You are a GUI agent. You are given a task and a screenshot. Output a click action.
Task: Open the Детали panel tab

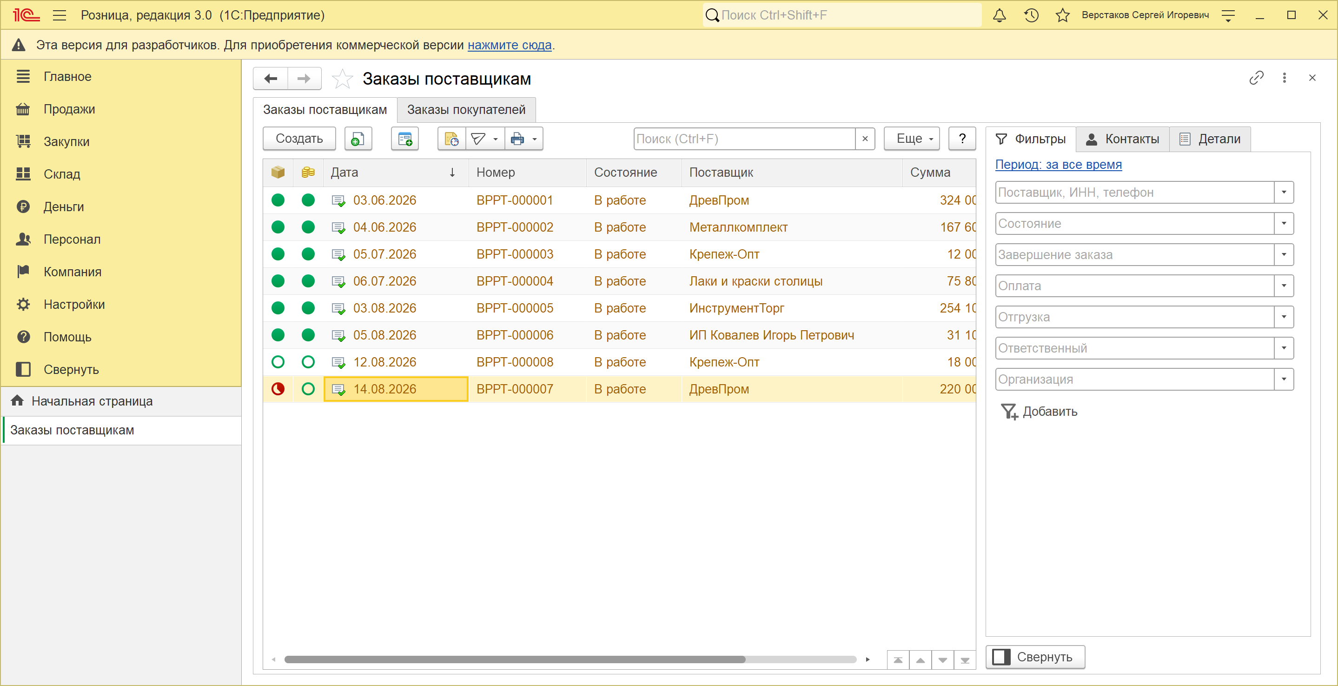pos(1210,139)
